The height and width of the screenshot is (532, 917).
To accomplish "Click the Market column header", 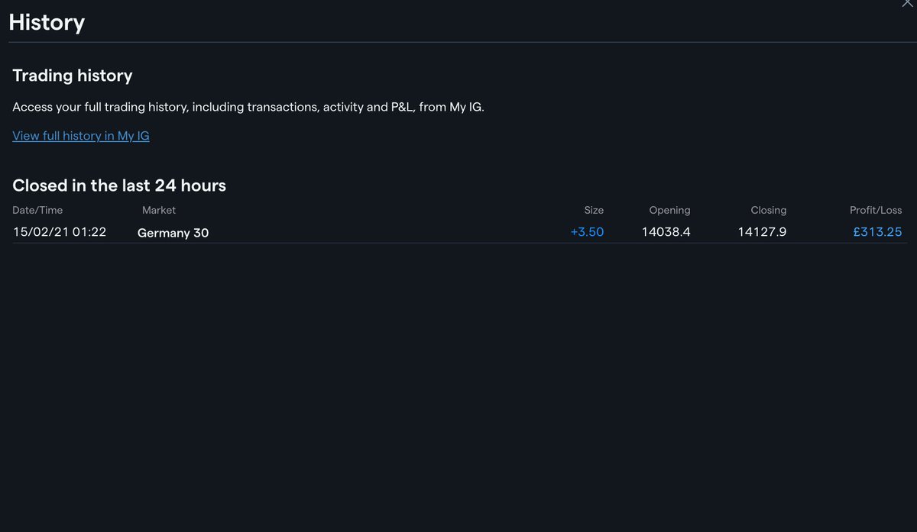I will (x=159, y=210).
